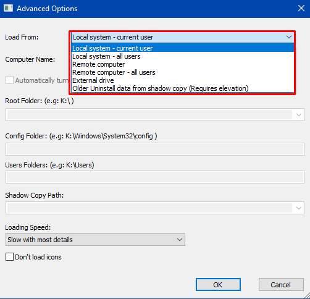Pick 'Remote computer - all users' entry
This screenshot has height=299, width=310.
(x=183, y=72)
